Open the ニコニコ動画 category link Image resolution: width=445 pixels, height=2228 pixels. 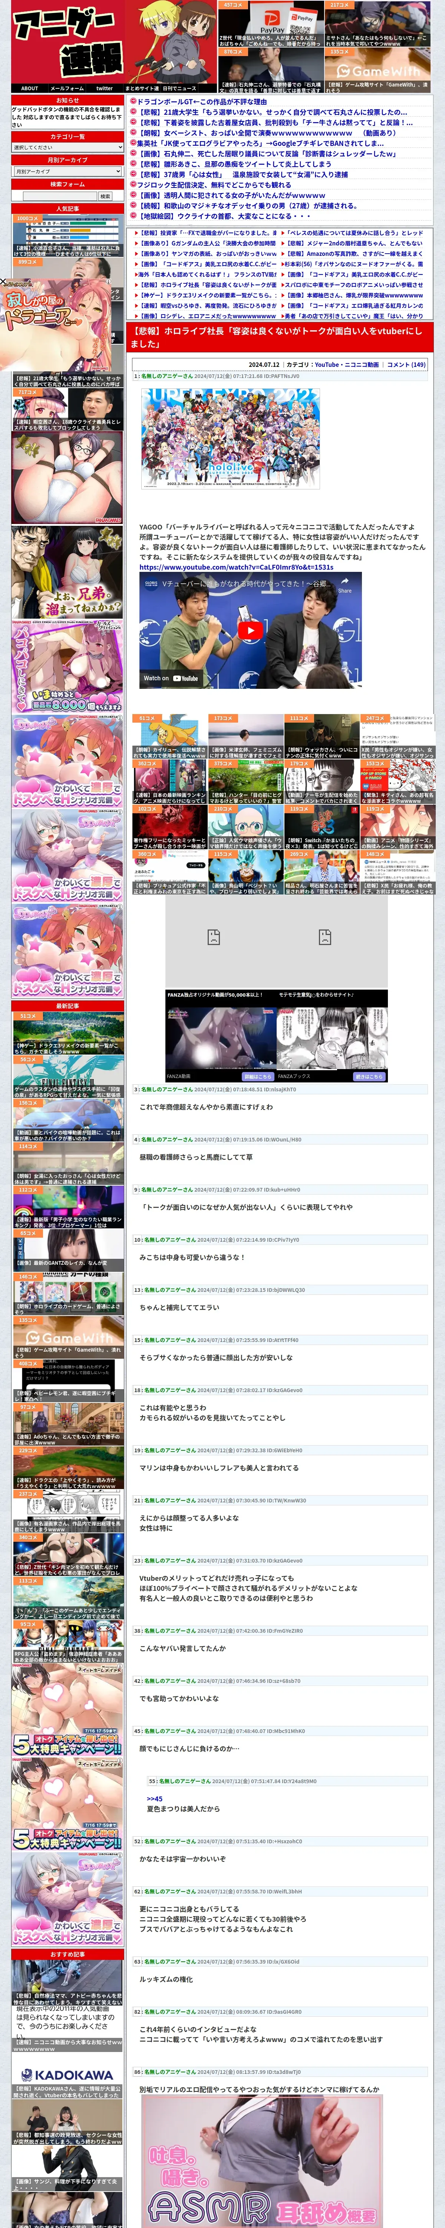[361, 365]
